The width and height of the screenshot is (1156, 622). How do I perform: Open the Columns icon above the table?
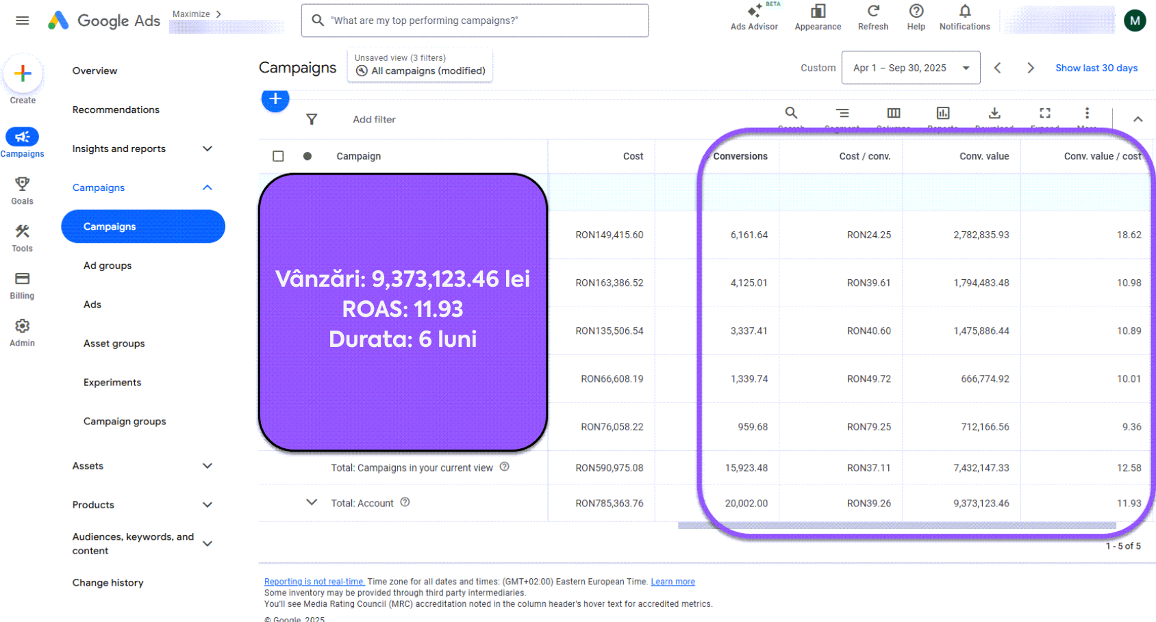tap(893, 114)
